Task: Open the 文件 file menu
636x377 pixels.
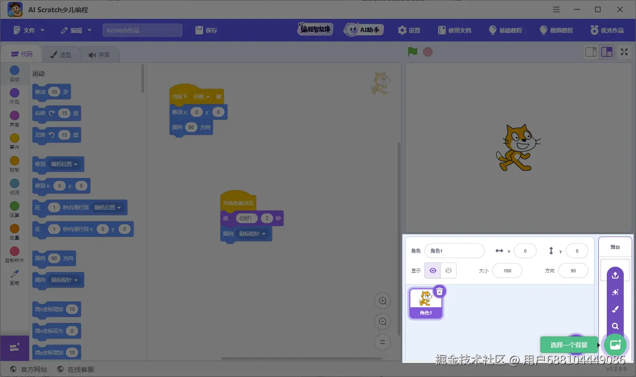Action: 29,30
